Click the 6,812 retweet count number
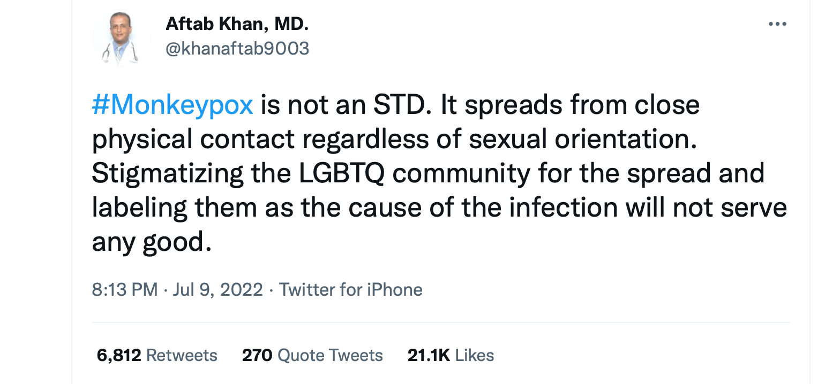This screenshot has height=384, width=840. click(x=119, y=355)
